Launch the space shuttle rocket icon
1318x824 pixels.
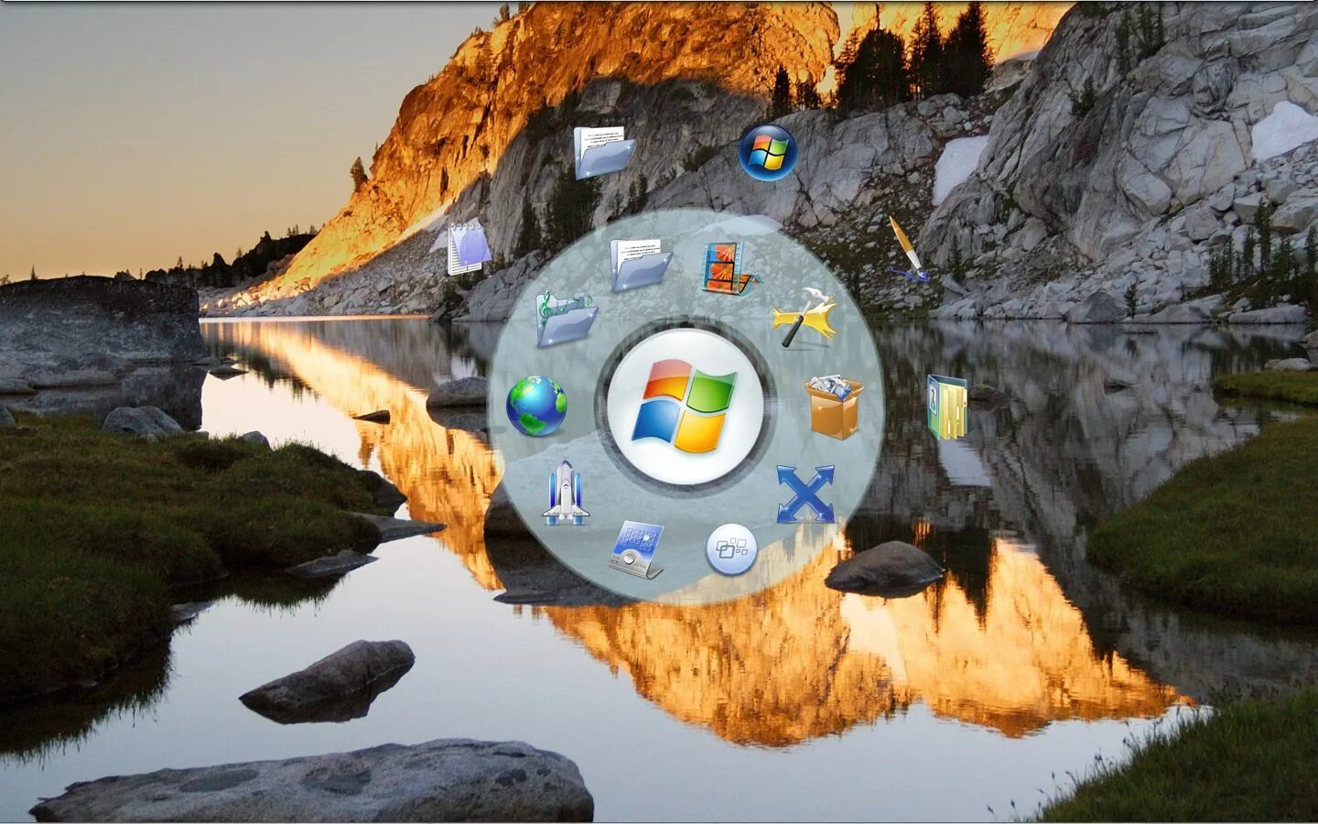tap(565, 493)
